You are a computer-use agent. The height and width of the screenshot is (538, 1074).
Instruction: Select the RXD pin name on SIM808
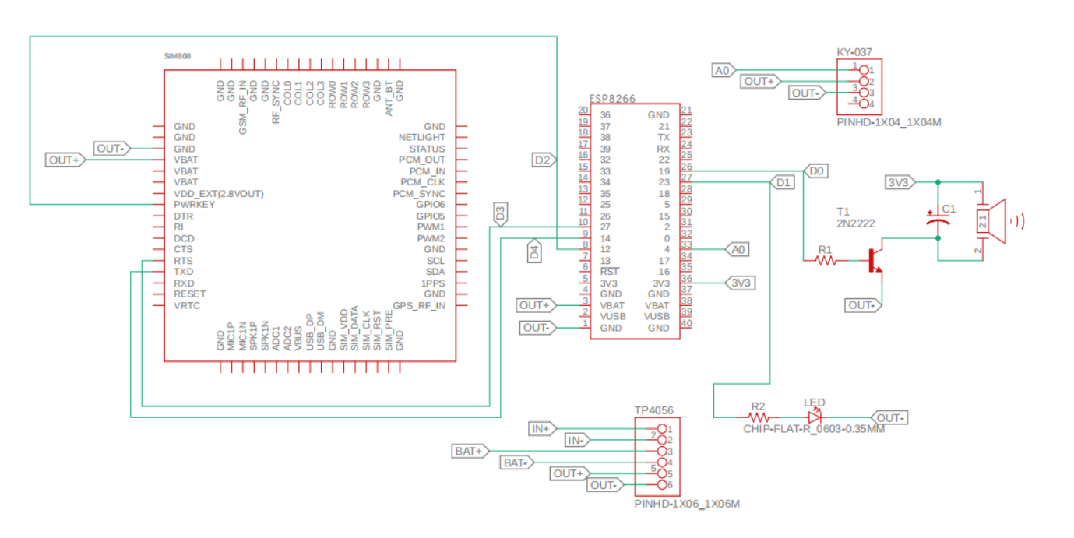click(x=185, y=283)
